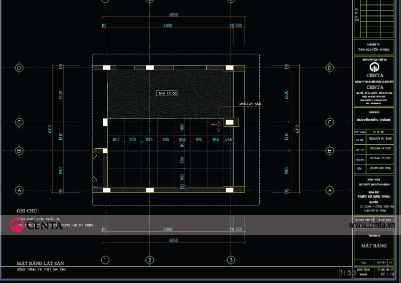This screenshot has width=401, height=283.
Task: Pick grid axis bubble 3 at the bottom
Action: point(231,260)
